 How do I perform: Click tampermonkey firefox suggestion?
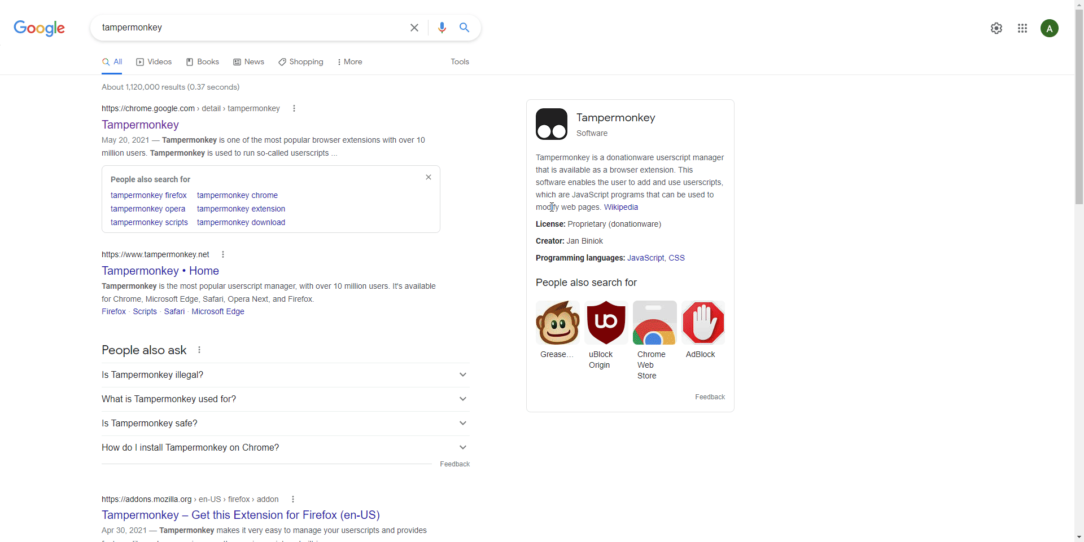(148, 196)
